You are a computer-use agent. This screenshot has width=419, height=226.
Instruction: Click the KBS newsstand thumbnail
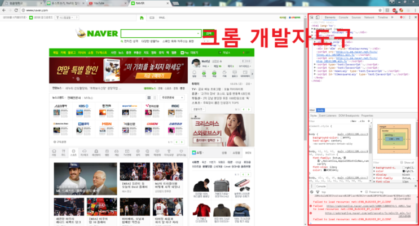(x=83, y=111)
